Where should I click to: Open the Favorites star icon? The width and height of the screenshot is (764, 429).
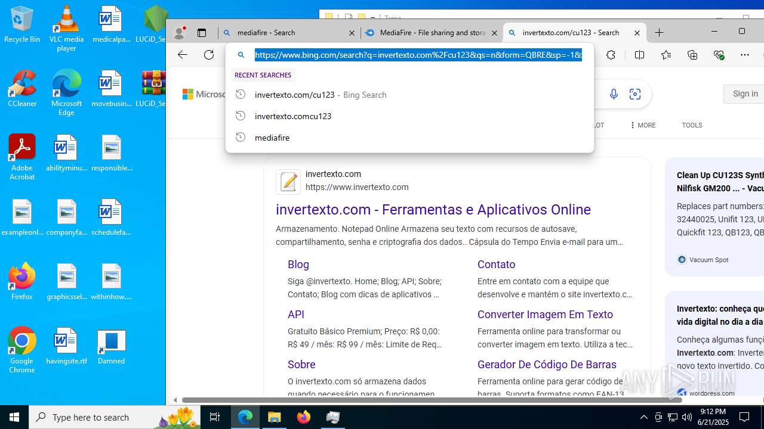tap(666, 55)
